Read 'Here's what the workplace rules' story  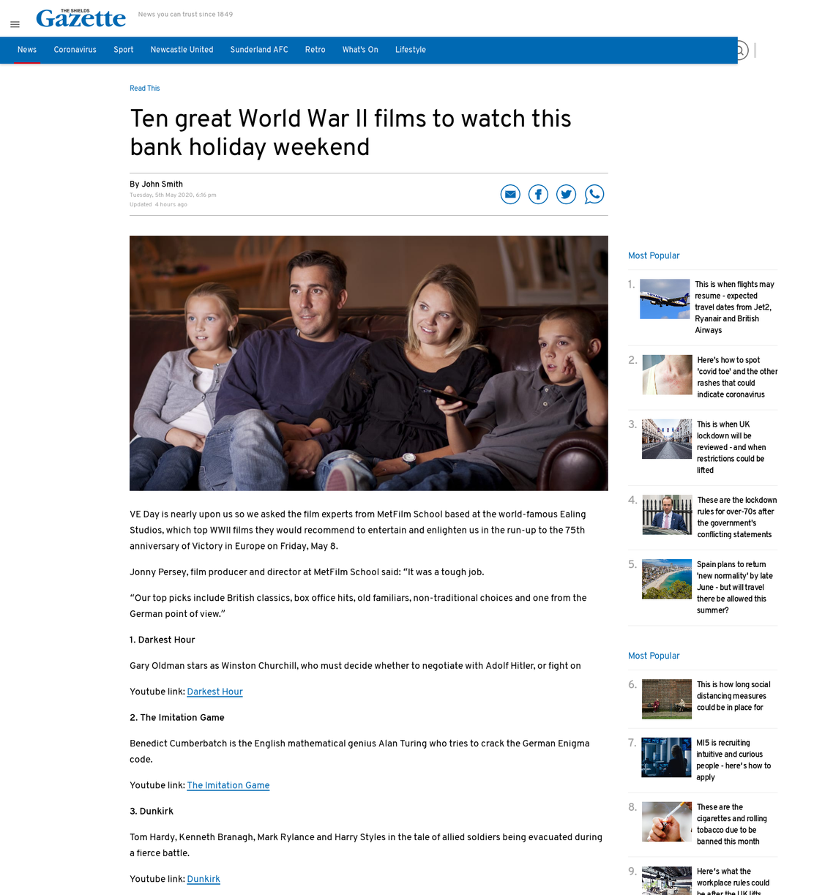[x=733, y=880]
